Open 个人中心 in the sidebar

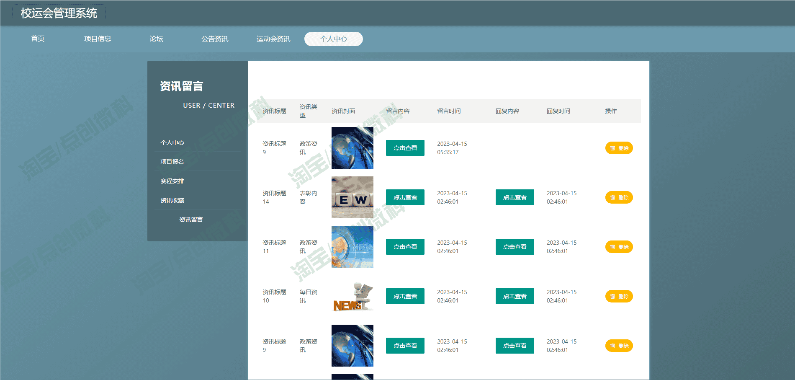(x=172, y=142)
